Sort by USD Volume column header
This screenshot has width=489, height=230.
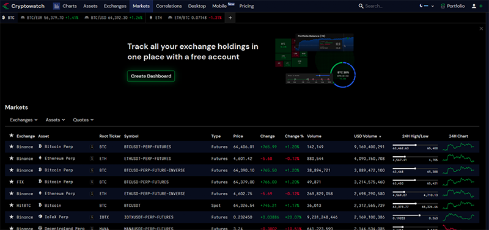point(367,136)
